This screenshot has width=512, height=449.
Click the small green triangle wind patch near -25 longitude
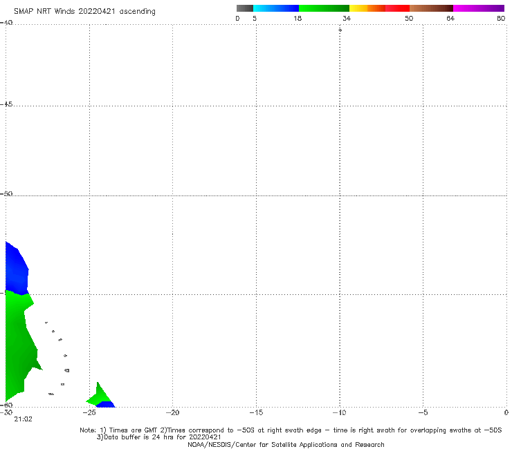pyautogui.click(x=99, y=395)
